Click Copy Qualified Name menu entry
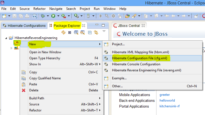This screenshot has width=205, height=115. [x=61, y=78]
